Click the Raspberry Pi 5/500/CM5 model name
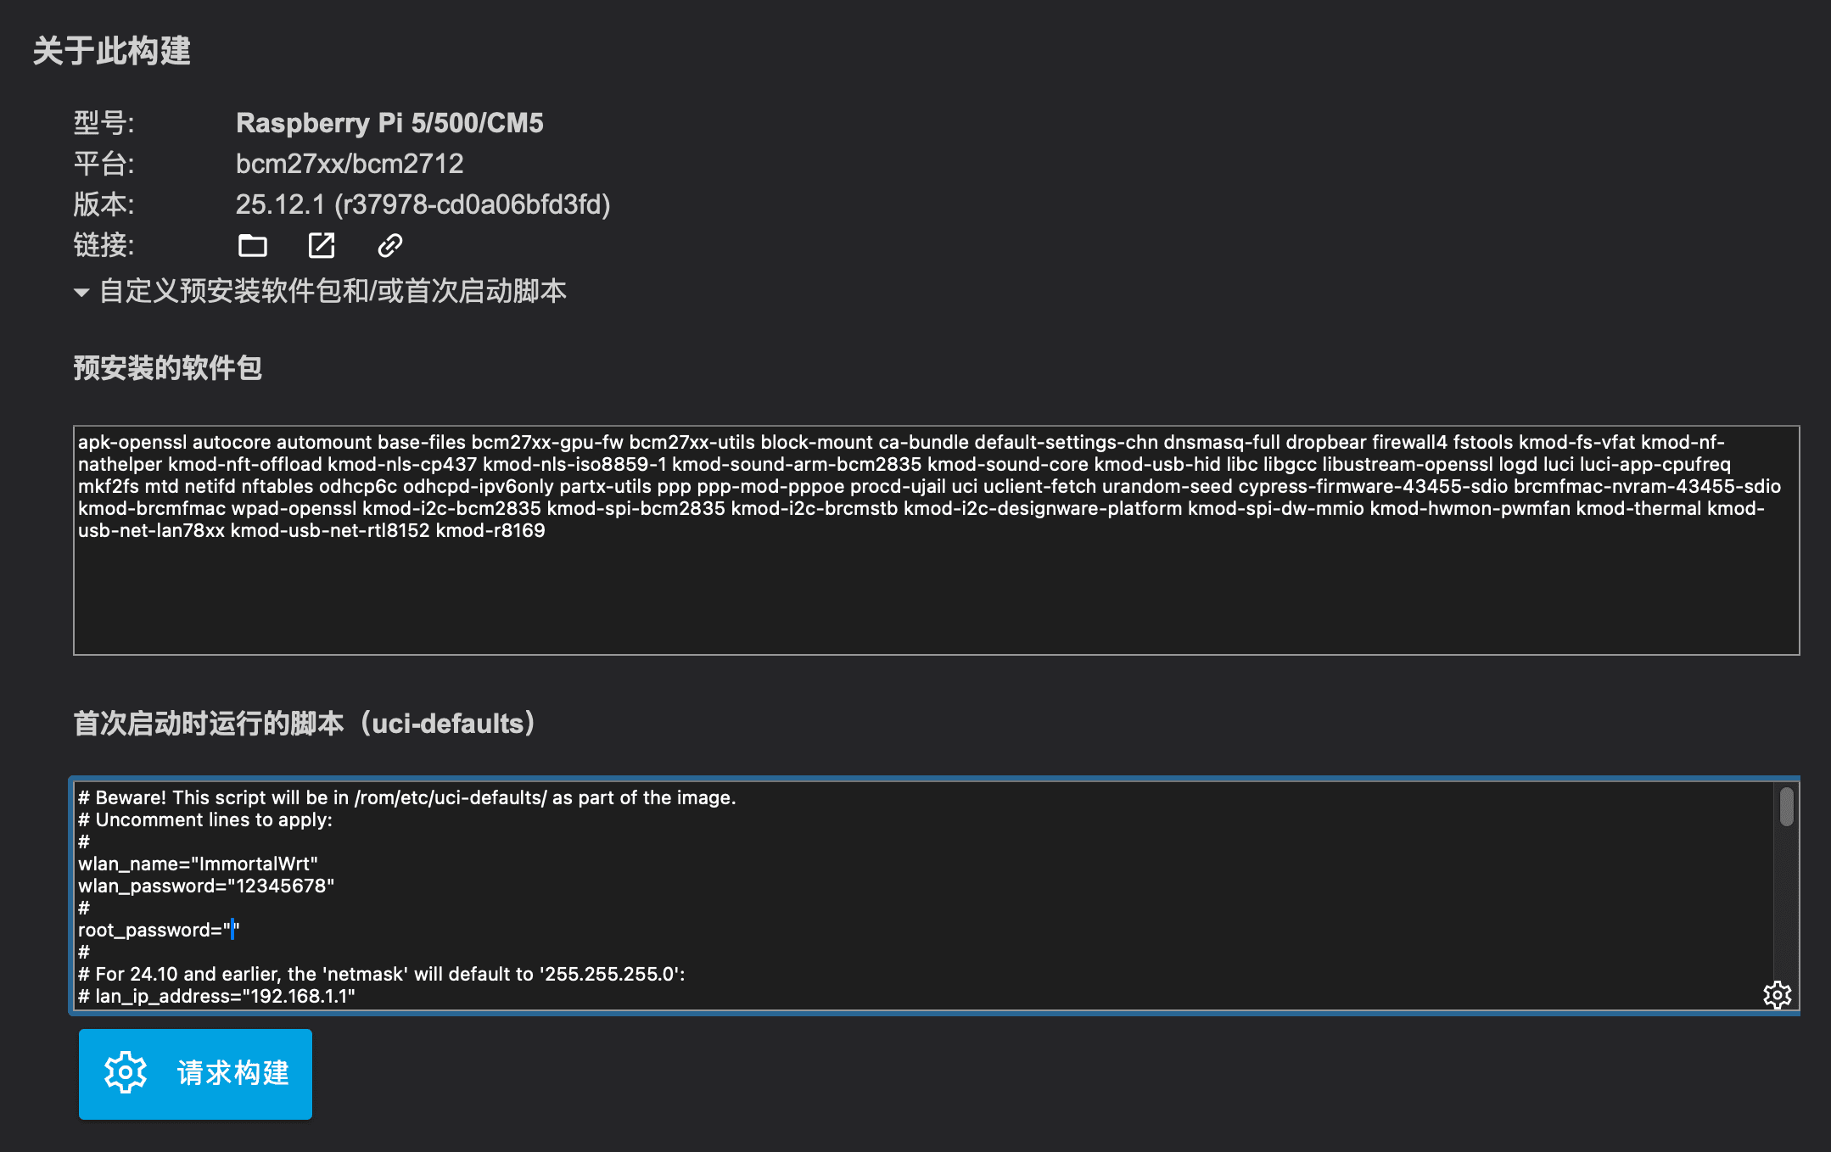This screenshot has width=1831, height=1152. click(389, 123)
